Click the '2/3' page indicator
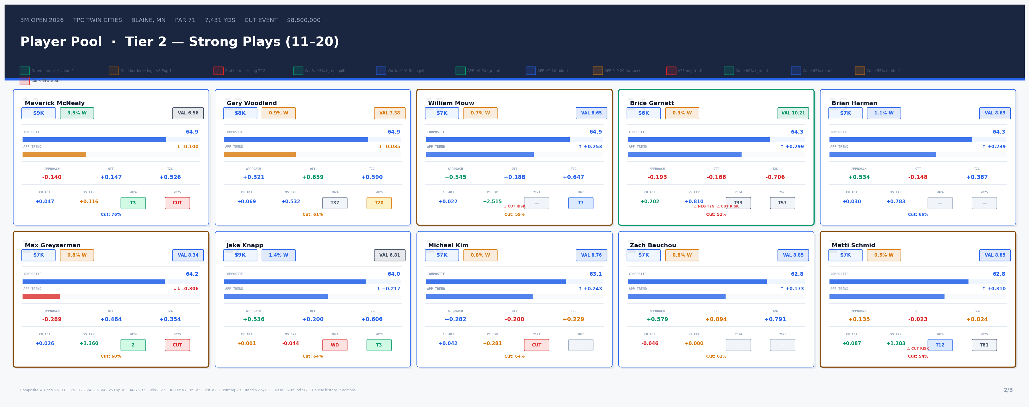The width and height of the screenshot is (1029, 407). (1008, 390)
